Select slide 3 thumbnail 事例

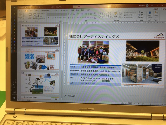click(x=40, y=83)
